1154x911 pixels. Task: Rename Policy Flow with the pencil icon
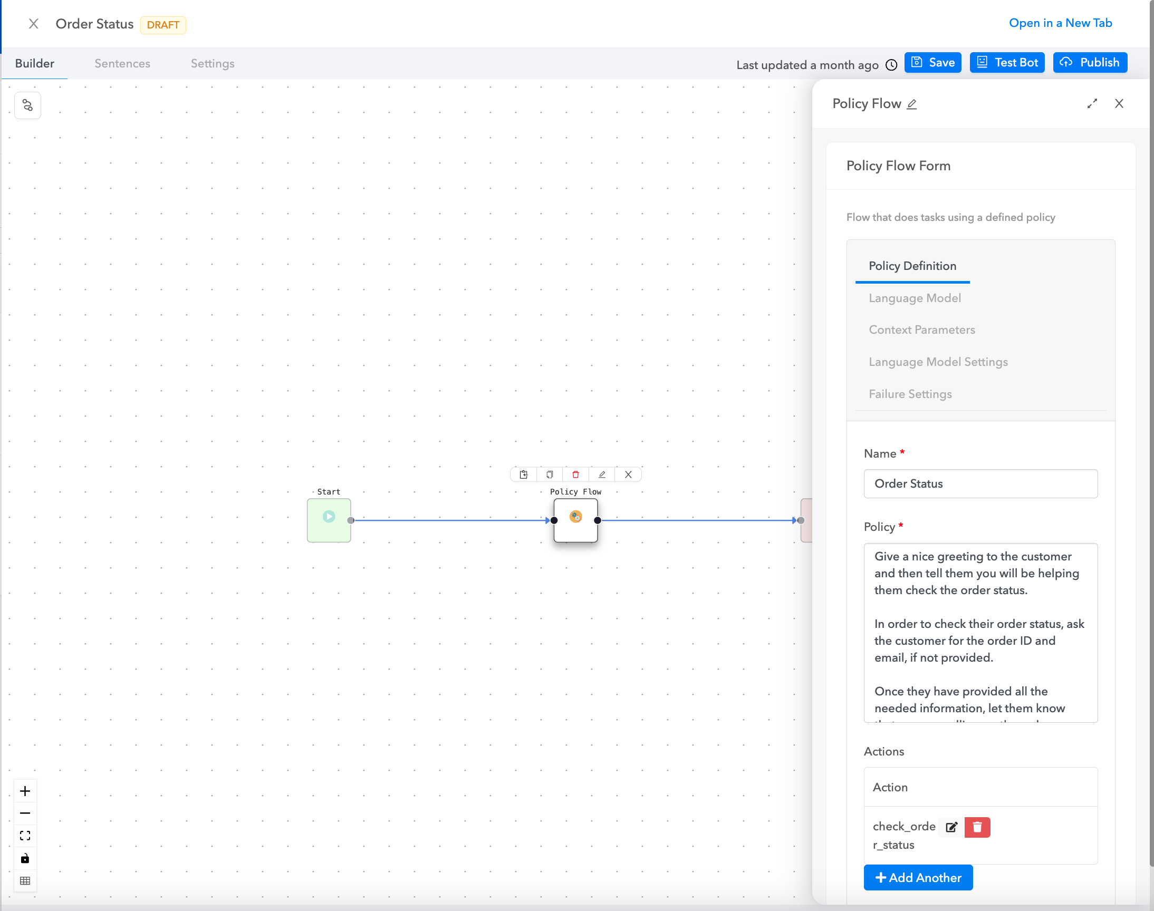tap(912, 104)
